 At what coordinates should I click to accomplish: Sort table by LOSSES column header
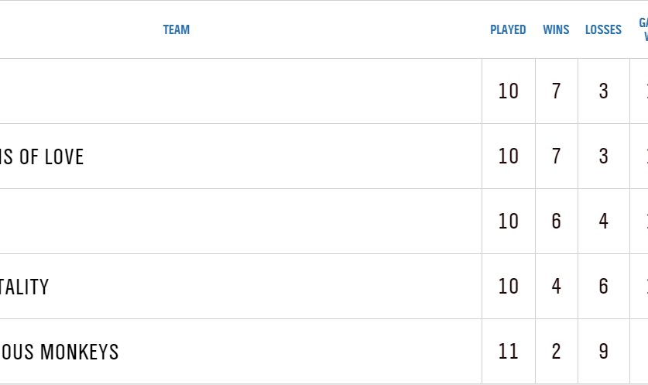(603, 30)
